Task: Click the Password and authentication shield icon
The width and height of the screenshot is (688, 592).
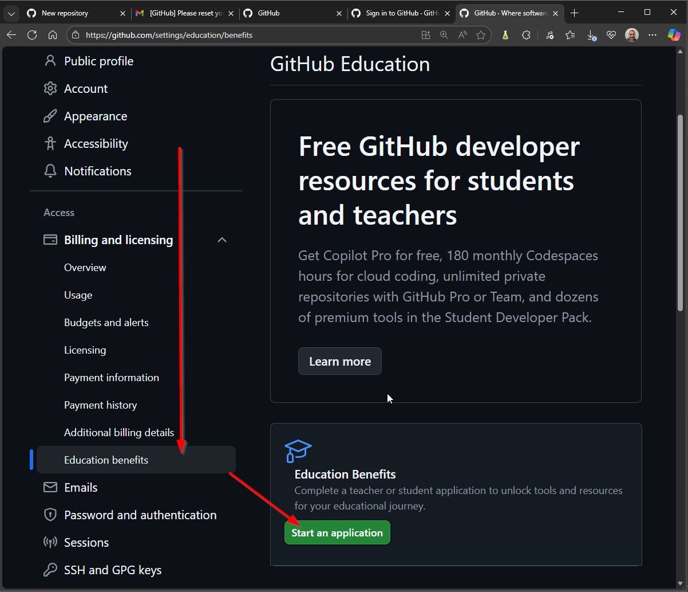Action: (50, 515)
